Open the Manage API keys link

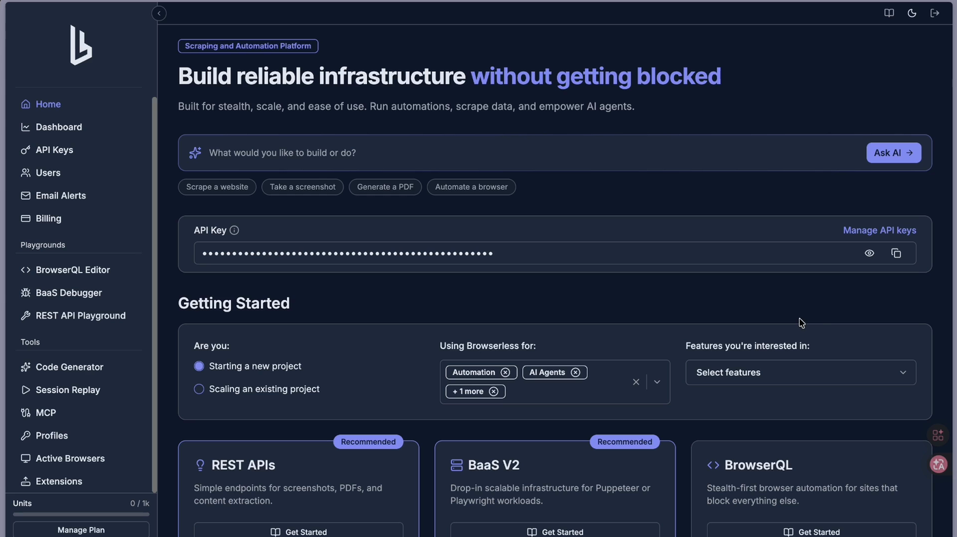(x=880, y=230)
